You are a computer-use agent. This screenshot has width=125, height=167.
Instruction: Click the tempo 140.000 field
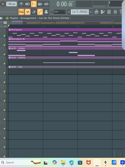tap(12, 4)
